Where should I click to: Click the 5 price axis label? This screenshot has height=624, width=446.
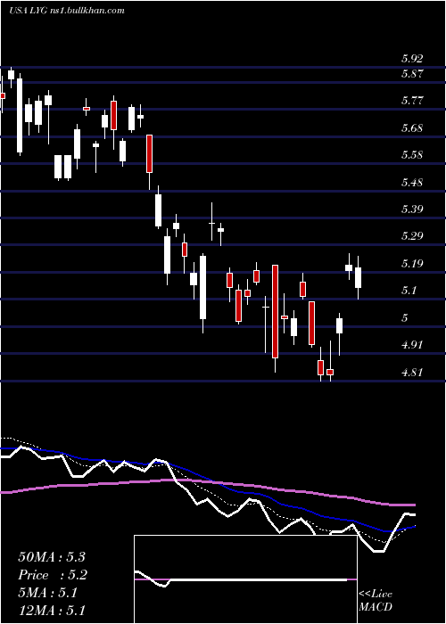click(405, 318)
